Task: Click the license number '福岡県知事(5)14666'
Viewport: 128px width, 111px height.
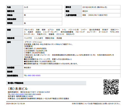Action: pos(24,96)
